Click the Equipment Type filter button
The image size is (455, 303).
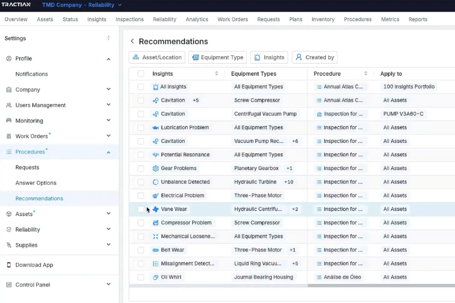coord(218,57)
